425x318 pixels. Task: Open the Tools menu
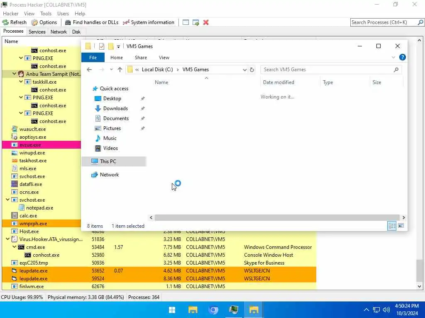46,14
